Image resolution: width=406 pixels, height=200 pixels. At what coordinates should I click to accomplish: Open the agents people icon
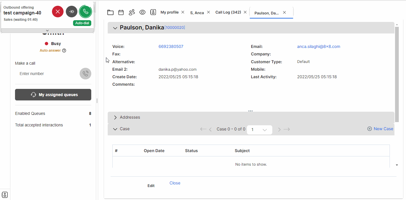tap(132, 12)
